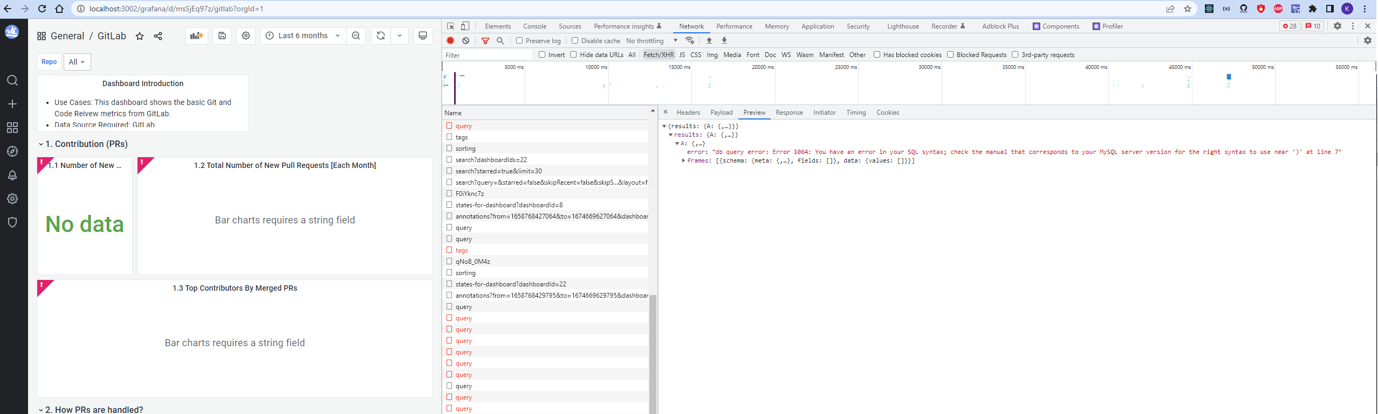Open Configuration gear icon in sidebar
Screen dimensions: 1378x414
click(x=12, y=199)
